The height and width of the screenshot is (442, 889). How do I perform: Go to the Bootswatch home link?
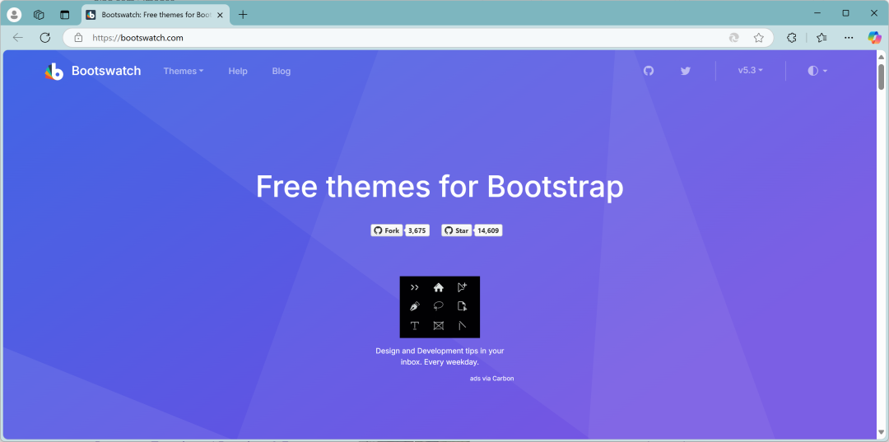[x=106, y=71]
